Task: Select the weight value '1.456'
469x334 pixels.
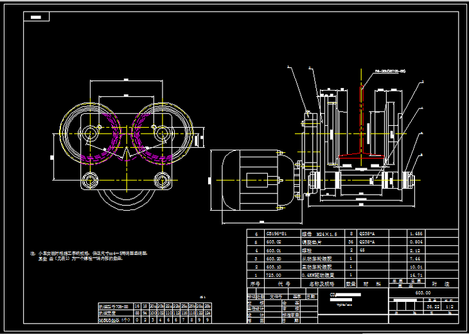Action: click(417, 234)
